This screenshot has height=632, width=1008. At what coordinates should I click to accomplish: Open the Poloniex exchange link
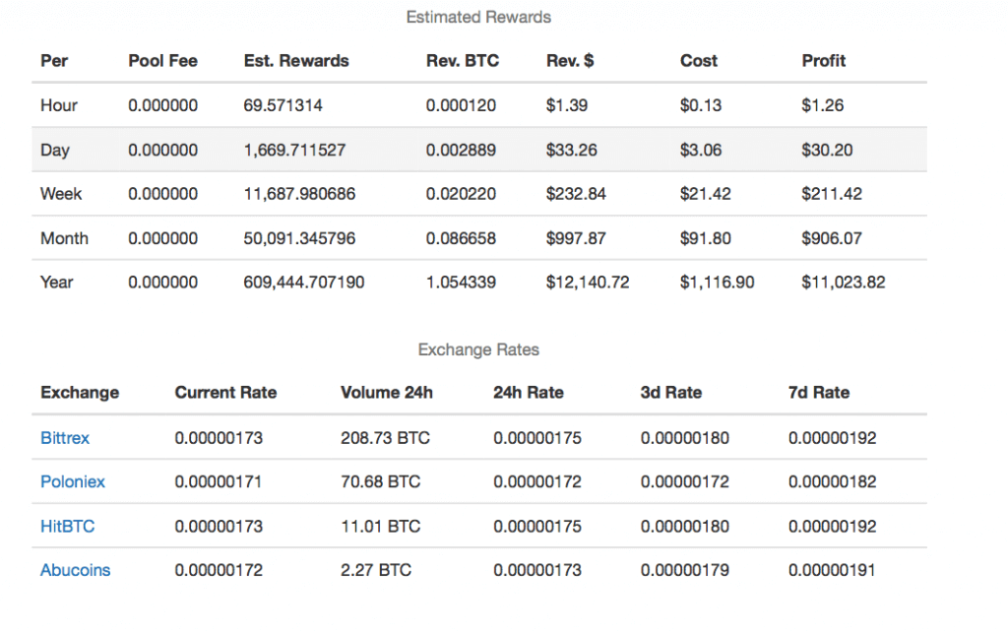(73, 482)
